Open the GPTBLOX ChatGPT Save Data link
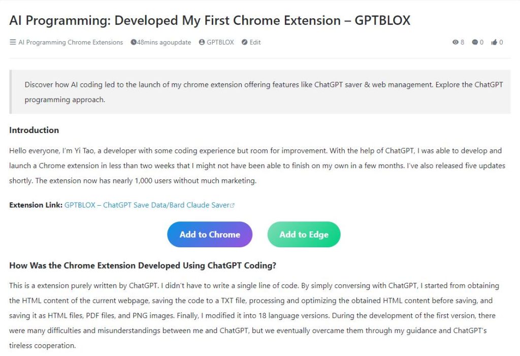The height and width of the screenshot is (356, 520). [x=147, y=205]
